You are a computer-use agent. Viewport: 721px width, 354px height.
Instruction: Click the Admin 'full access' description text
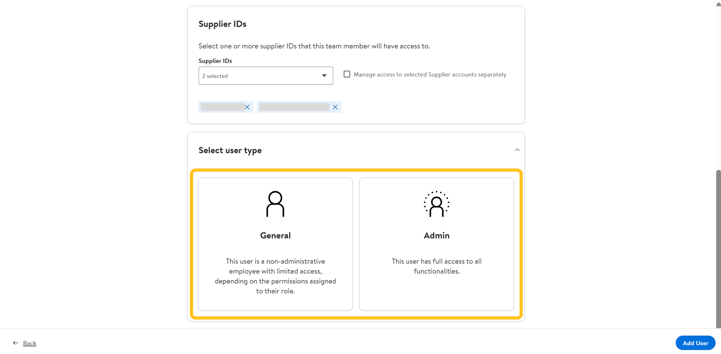(436, 266)
